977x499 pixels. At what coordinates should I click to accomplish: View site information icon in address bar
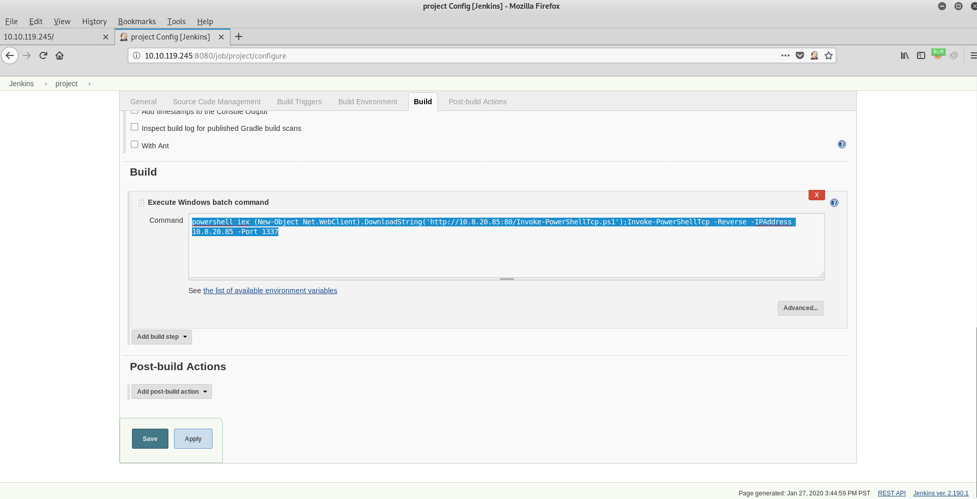(137, 55)
